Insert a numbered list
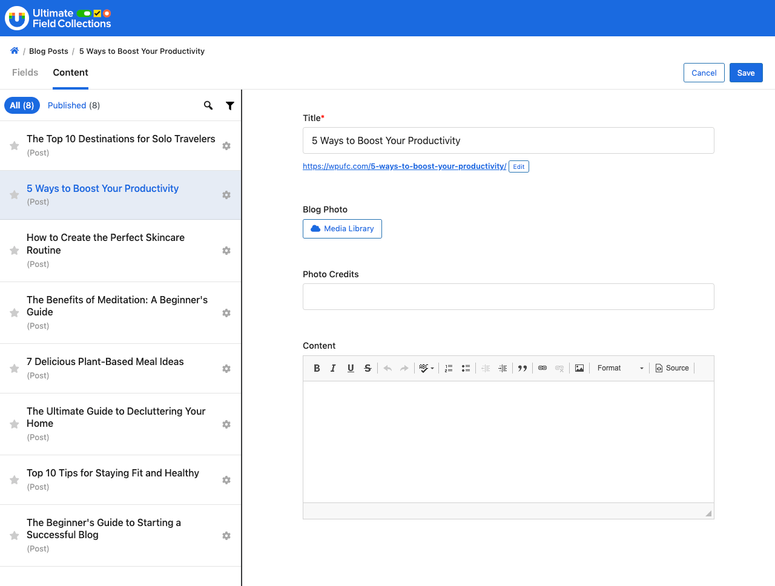775x586 pixels. coord(449,368)
